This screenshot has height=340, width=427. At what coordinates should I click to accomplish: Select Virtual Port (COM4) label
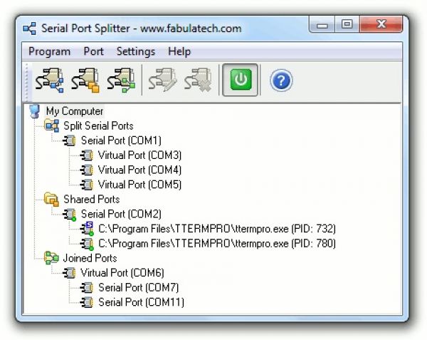139,170
